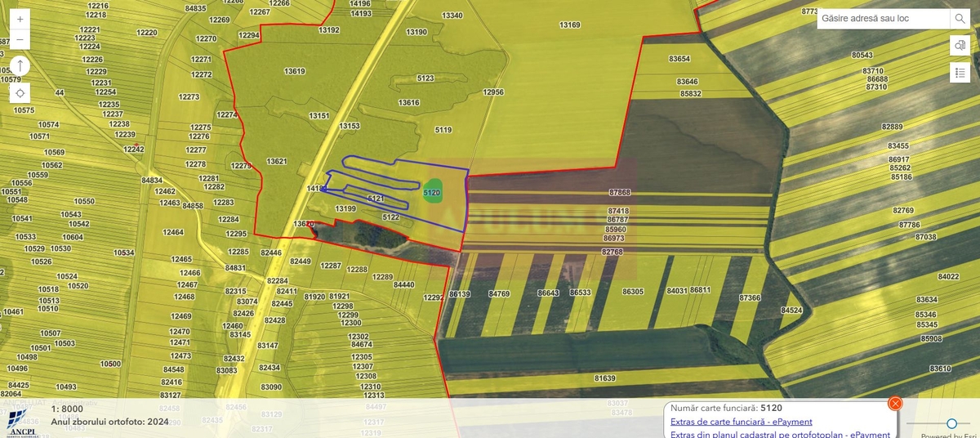Select the highlighted parcel 5120 on map
This screenshot has width=980, height=438.
[x=433, y=192]
